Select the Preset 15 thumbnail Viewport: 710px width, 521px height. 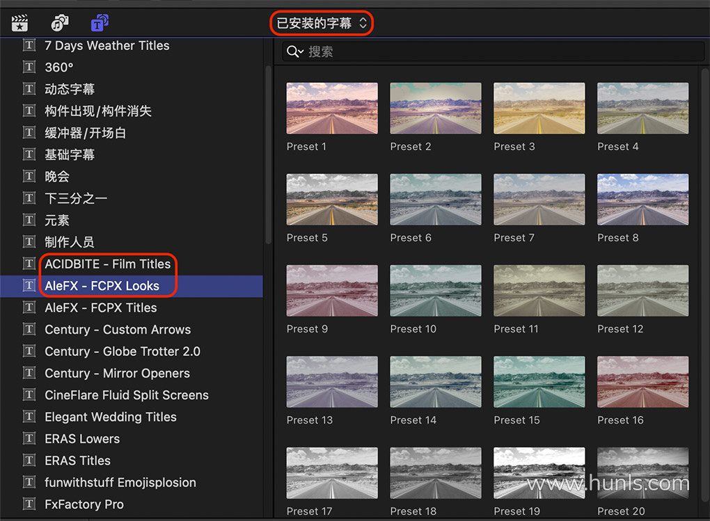tap(539, 382)
